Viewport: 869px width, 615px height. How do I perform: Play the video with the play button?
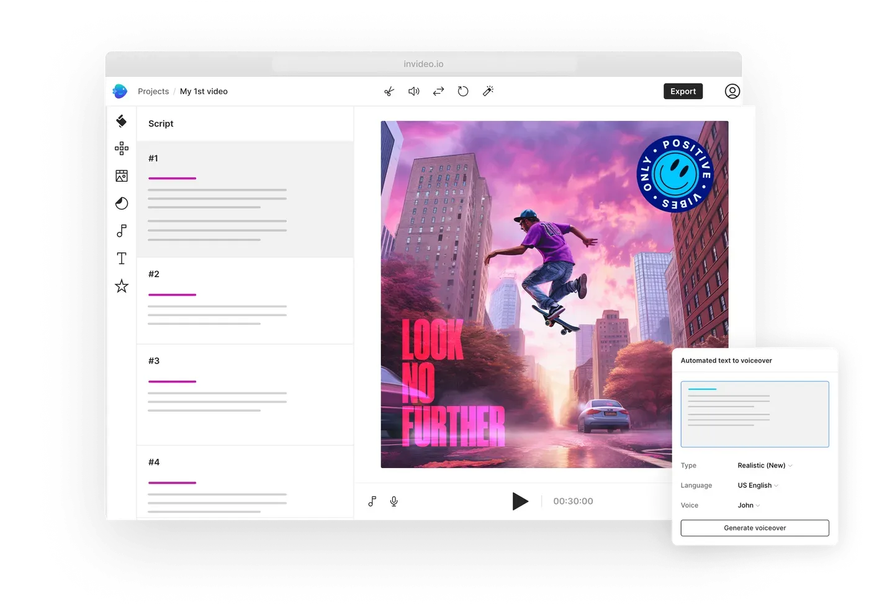(521, 501)
